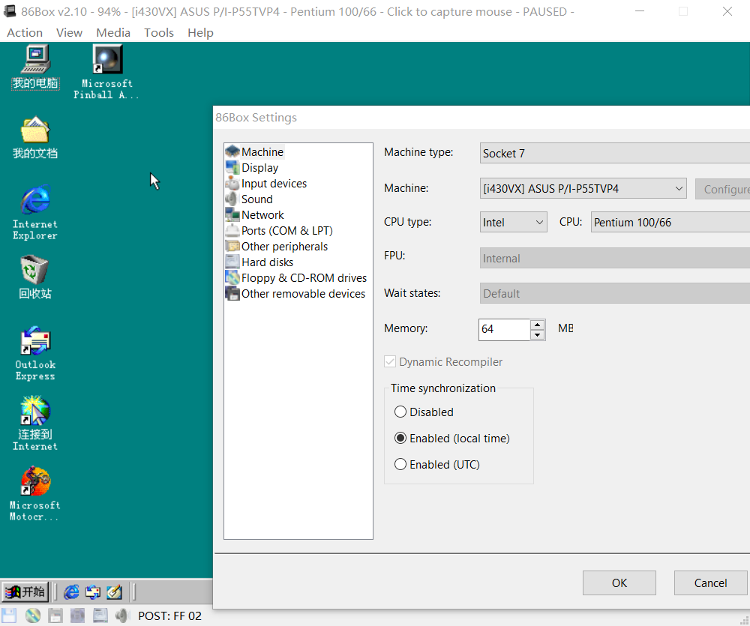Open the Tools menu
Screen dimensions: 750x626
(x=159, y=32)
